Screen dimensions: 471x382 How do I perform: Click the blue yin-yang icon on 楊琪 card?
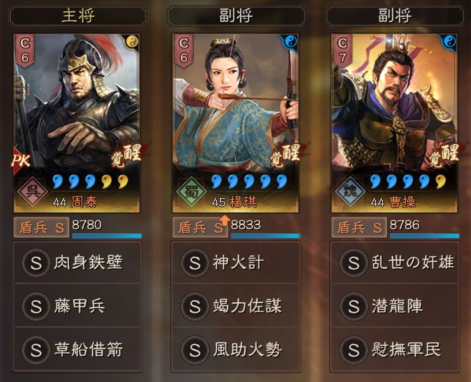291,42
